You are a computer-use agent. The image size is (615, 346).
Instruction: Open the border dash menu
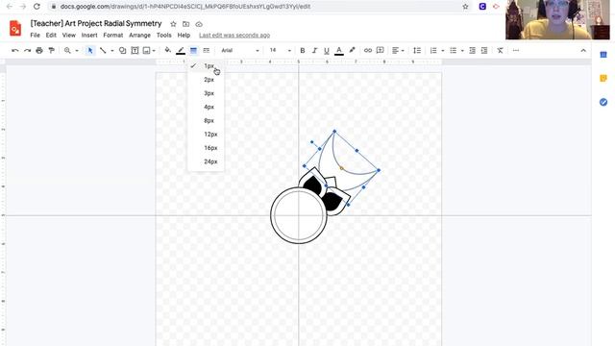tap(207, 51)
